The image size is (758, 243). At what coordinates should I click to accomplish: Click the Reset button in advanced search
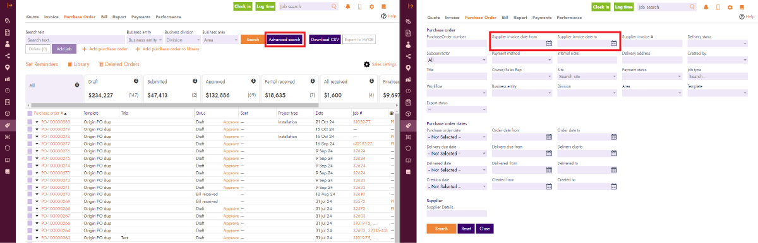coord(466,229)
